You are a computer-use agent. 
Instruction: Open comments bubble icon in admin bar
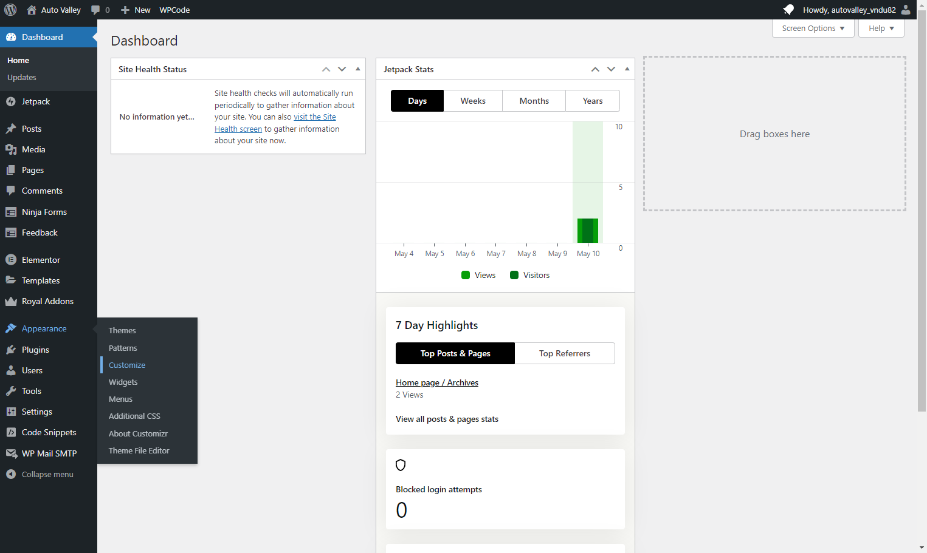(95, 10)
